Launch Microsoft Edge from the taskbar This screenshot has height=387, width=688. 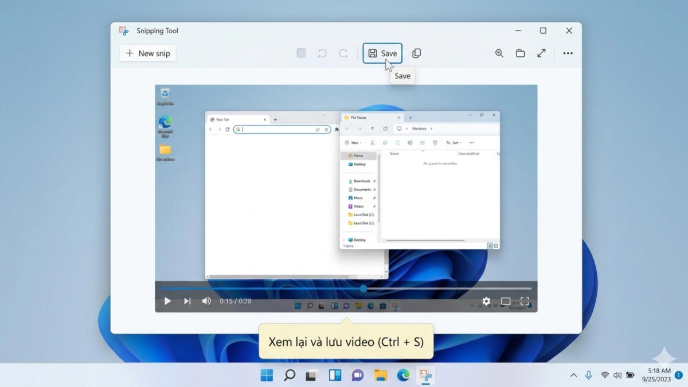403,376
